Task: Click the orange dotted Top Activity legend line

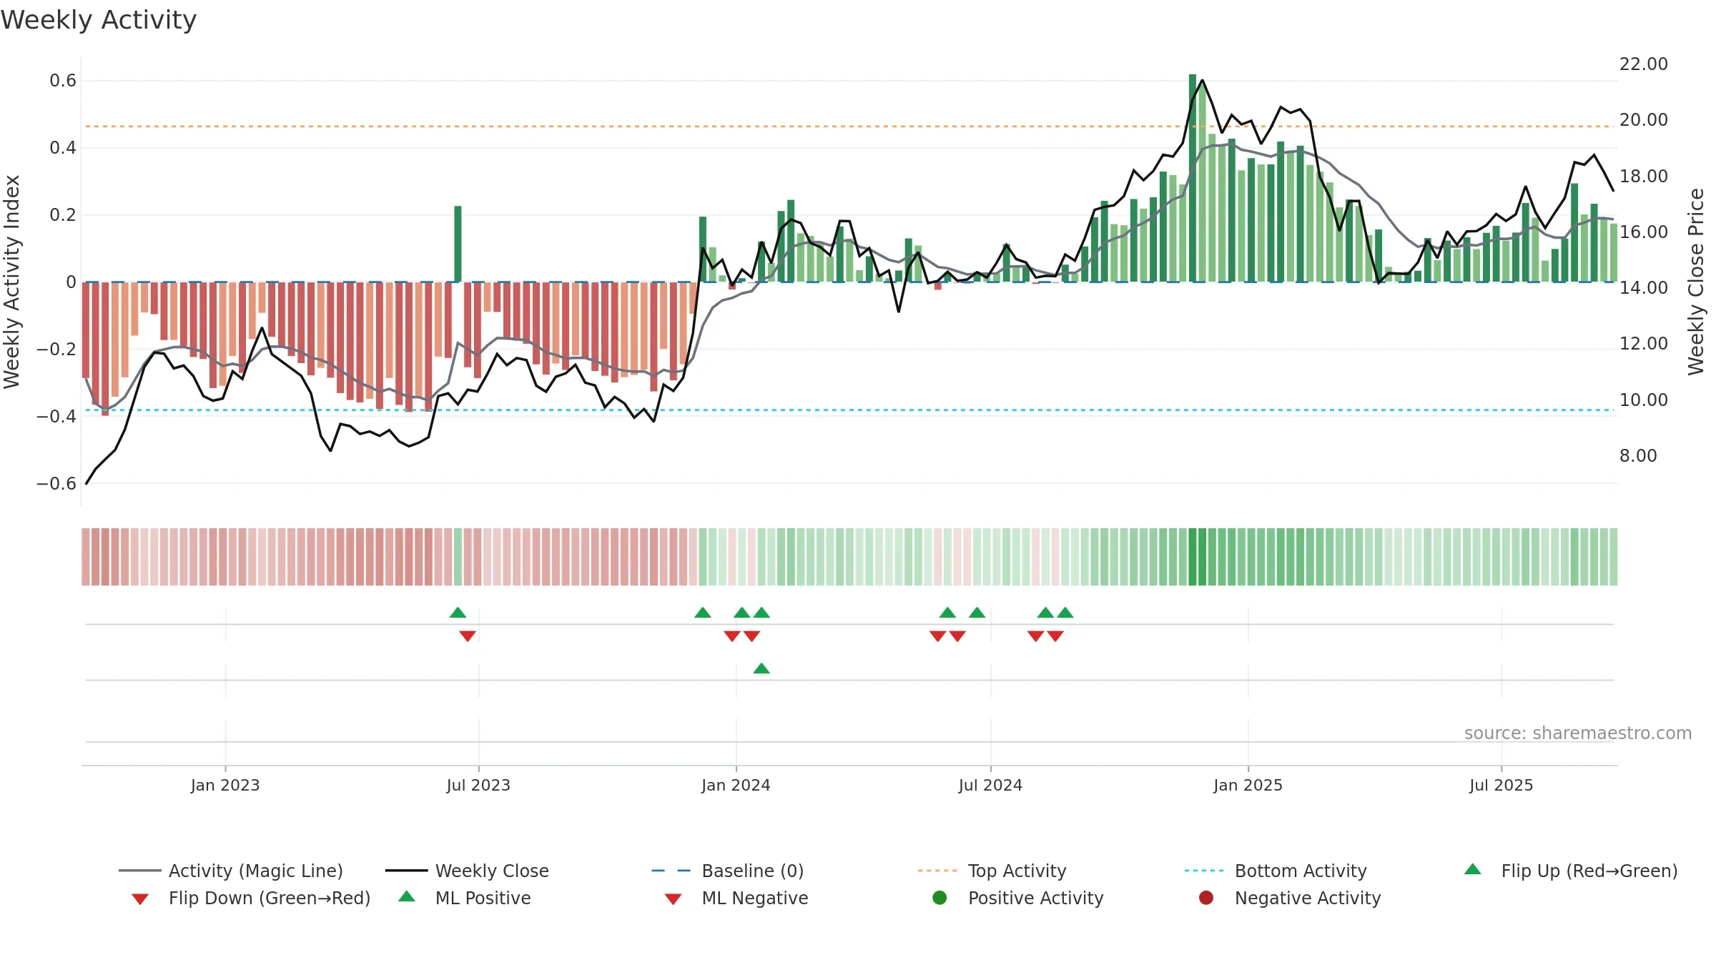Action: pos(937,871)
